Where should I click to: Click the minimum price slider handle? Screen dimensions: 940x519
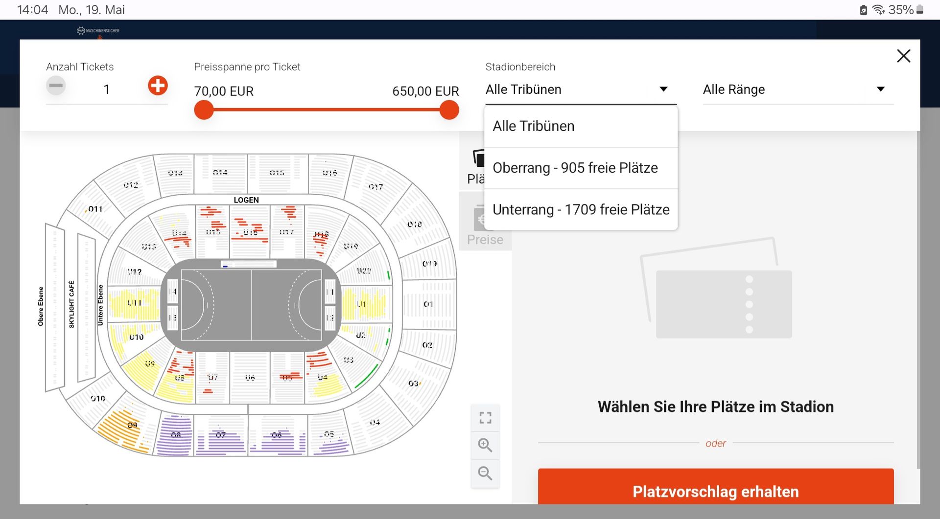(204, 110)
